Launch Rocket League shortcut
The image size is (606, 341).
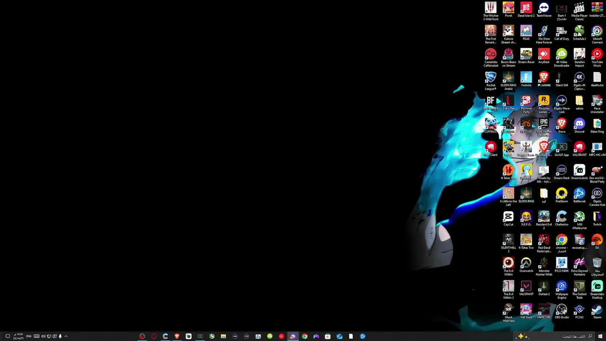pos(490,81)
